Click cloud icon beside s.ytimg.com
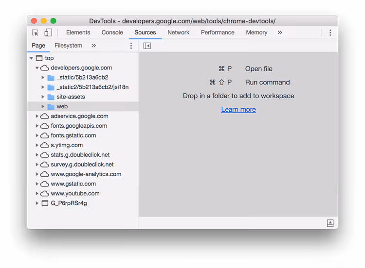 pyautogui.click(x=44, y=145)
